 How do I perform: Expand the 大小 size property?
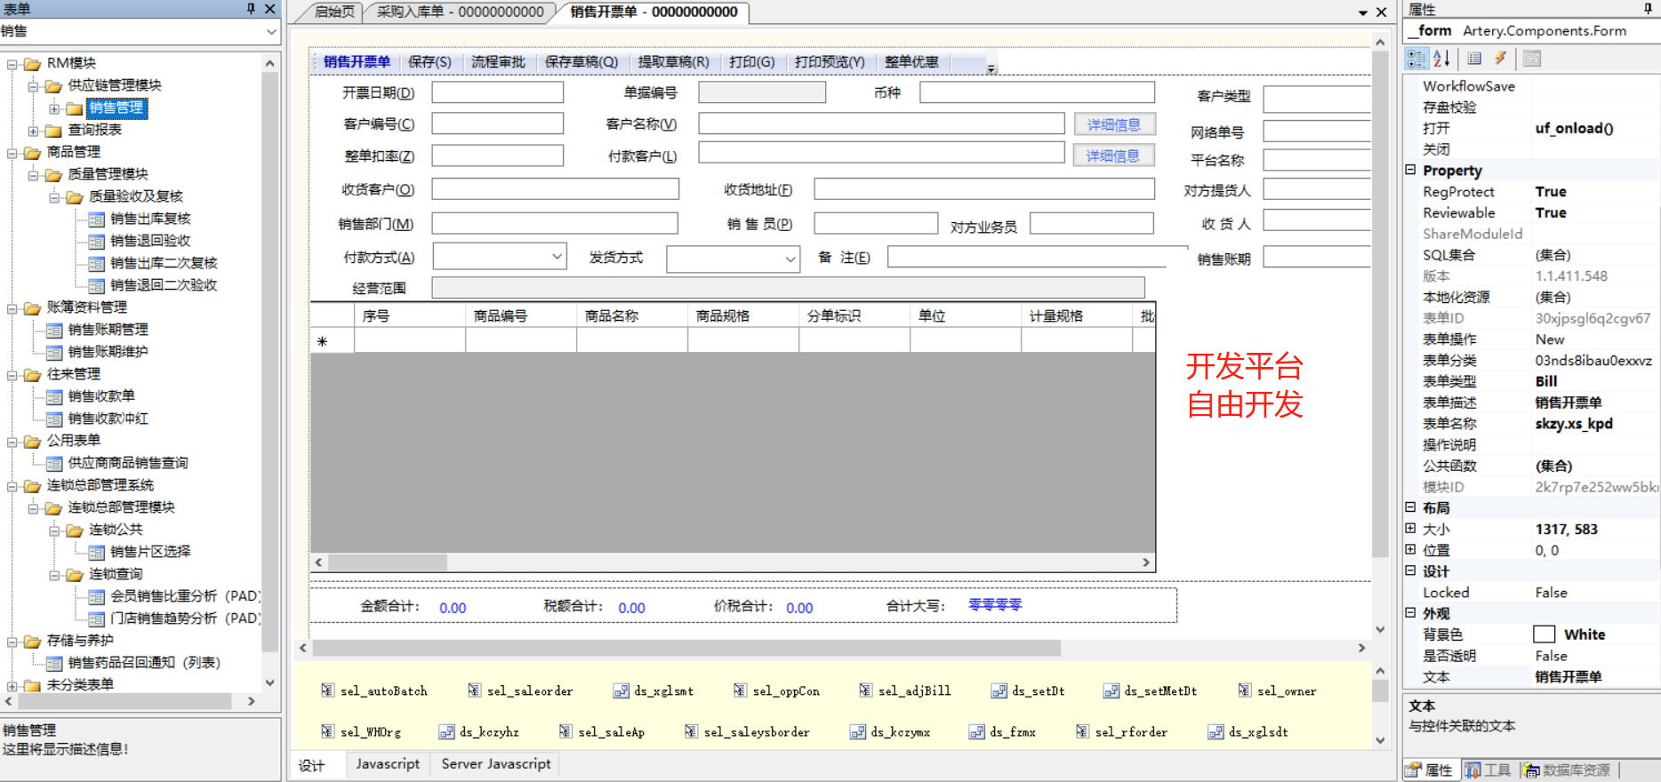[1410, 529]
